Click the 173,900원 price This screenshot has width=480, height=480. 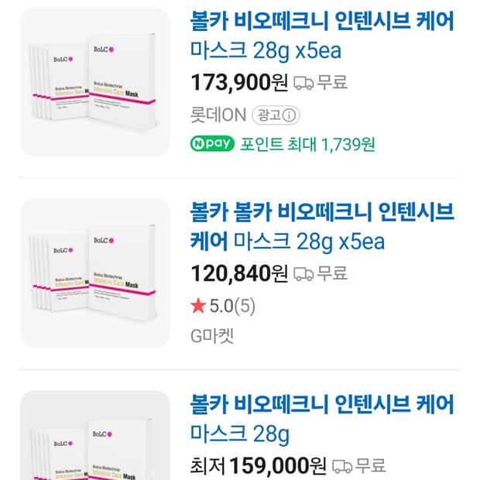click(x=238, y=81)
